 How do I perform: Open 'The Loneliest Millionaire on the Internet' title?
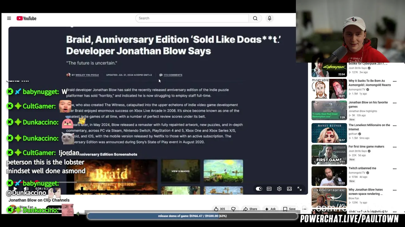pos(369,127)
